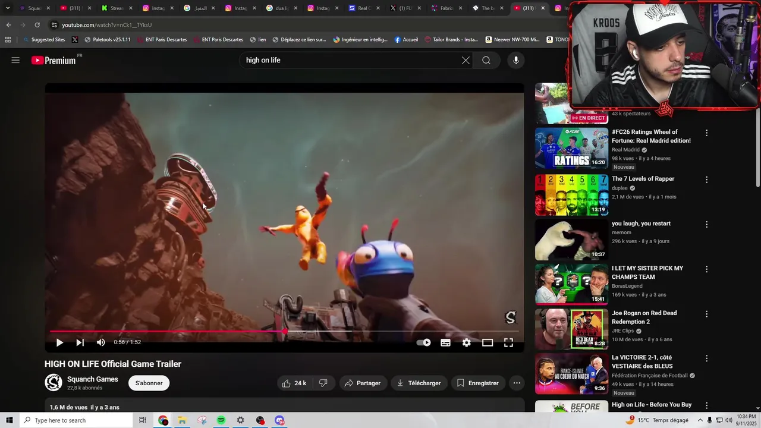Open options for La VICTOIRE 2-1 video

point(706,358)
